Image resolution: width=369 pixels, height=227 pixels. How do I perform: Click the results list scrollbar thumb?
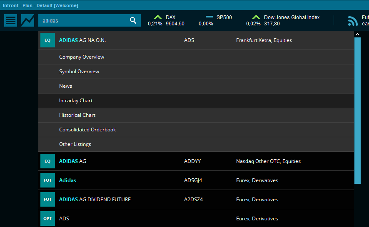(357, 111)
